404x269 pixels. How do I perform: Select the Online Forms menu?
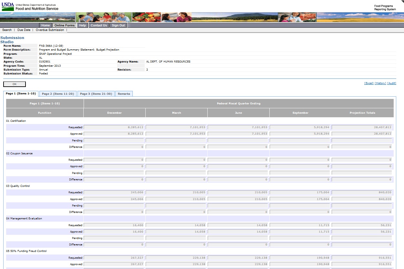point(65,25)
